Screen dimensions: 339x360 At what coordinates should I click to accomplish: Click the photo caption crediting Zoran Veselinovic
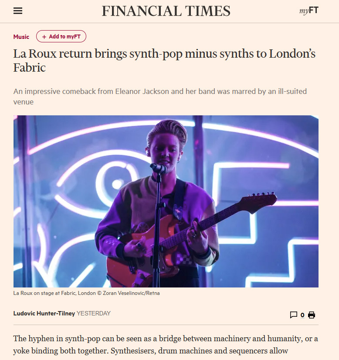coord(86,293)
